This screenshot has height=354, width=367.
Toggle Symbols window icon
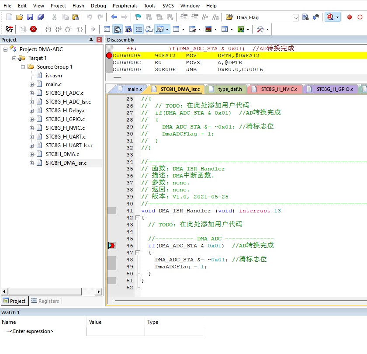[x=128, y=29]
